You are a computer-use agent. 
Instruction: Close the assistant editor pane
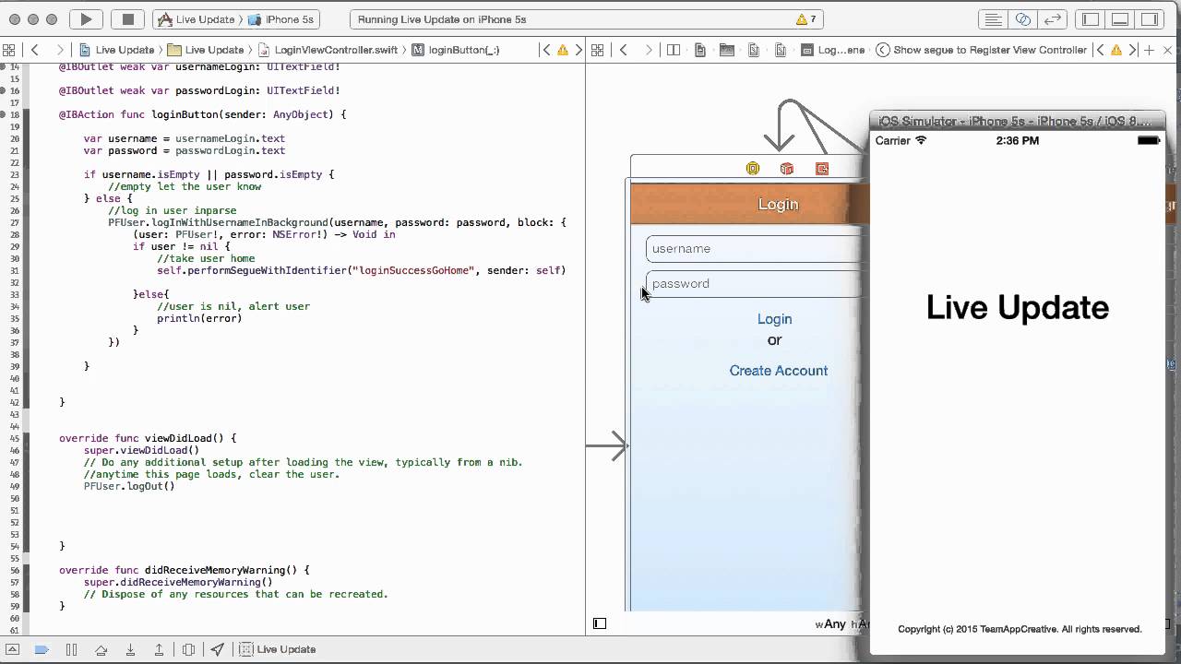coord(1168,50)
